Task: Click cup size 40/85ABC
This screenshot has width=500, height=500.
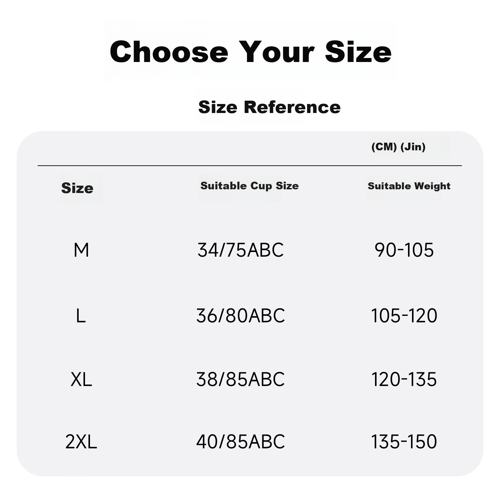Action: coord(241,442)
